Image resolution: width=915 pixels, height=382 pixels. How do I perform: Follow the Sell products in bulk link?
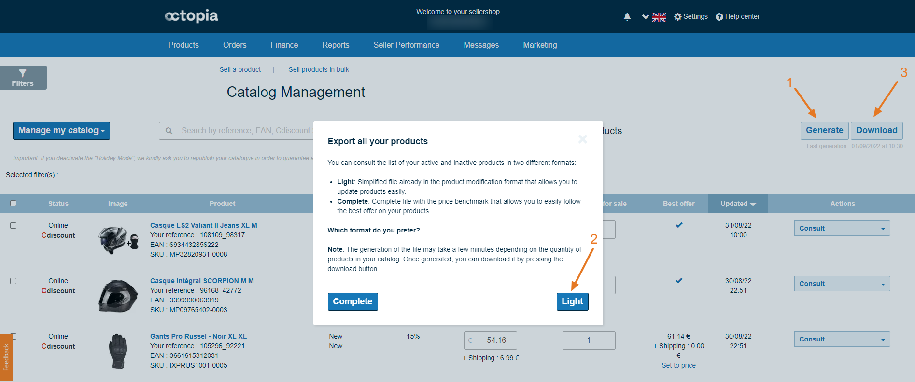click(x=319, y=69)
